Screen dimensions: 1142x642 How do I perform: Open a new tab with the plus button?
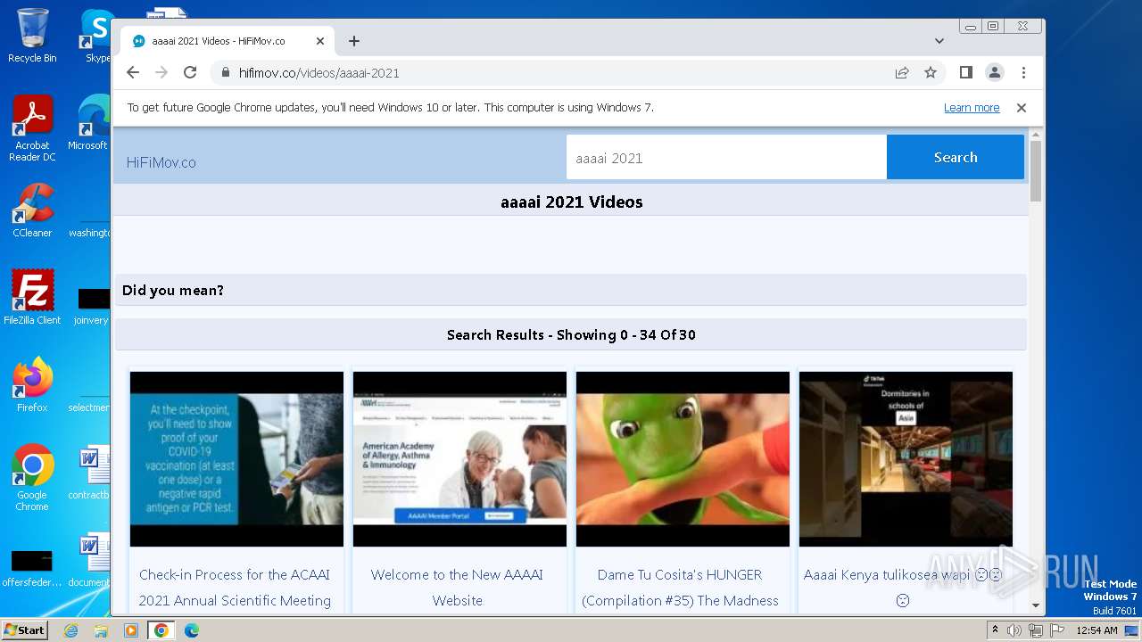[x=354, y=41]
